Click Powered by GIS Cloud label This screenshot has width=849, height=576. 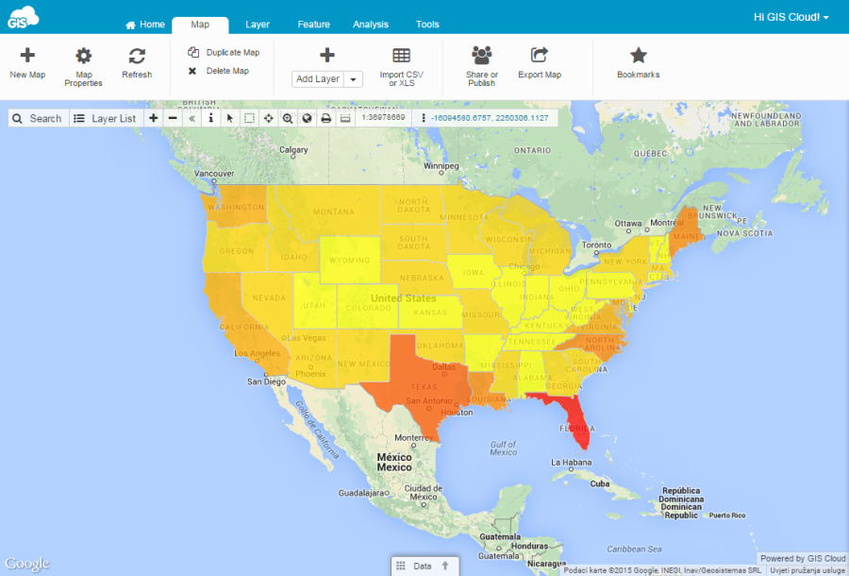point(803,559)
